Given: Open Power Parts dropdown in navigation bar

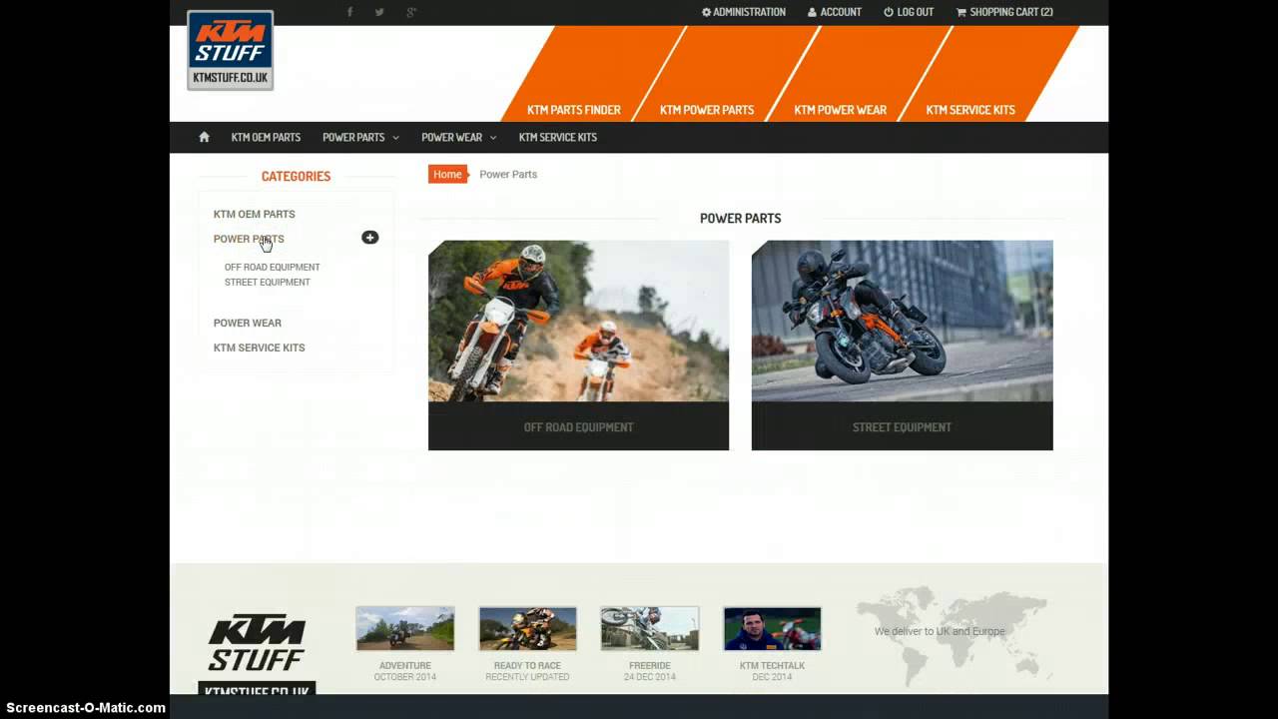Looking at the screenshot, I should pyautogui.click(x=360, y=137).
